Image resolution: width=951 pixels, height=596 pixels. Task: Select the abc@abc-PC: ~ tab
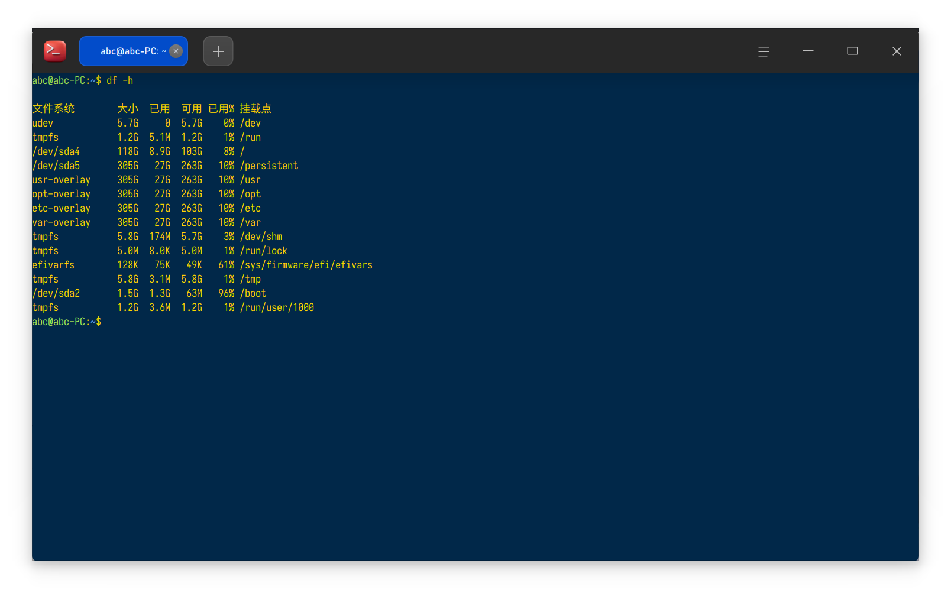(x=133, y=51)
